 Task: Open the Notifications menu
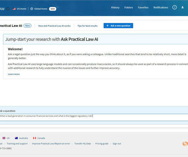161,7
